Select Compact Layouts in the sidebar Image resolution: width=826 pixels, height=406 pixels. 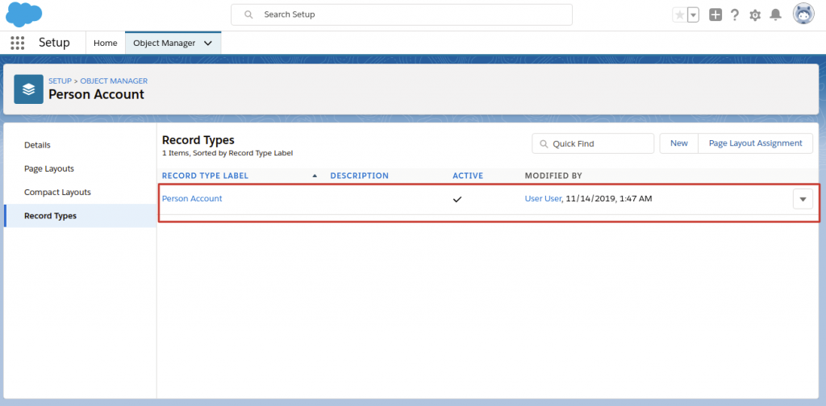57,192
